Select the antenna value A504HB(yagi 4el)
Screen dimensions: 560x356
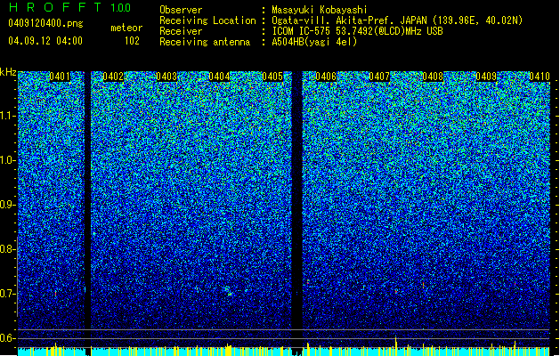point(314,42)
